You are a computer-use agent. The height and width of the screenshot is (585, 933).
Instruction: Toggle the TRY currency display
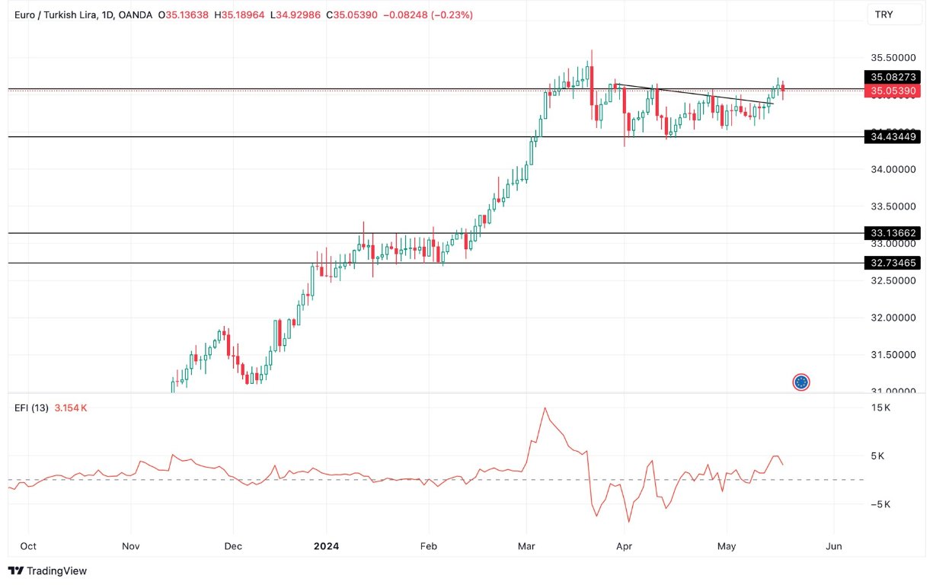point(895,14)
